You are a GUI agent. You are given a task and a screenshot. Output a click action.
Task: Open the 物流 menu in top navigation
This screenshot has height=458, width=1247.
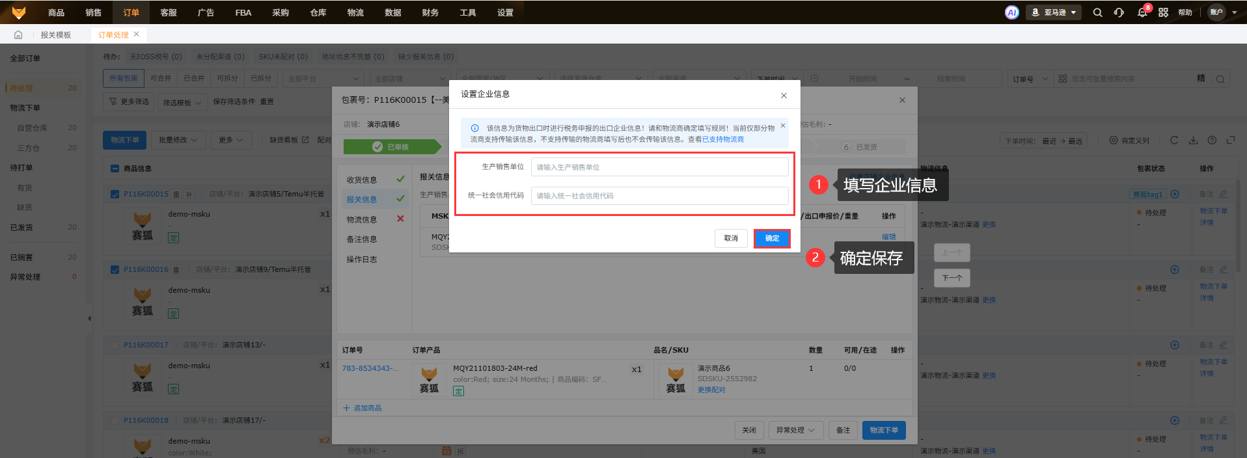coord(355,12)
